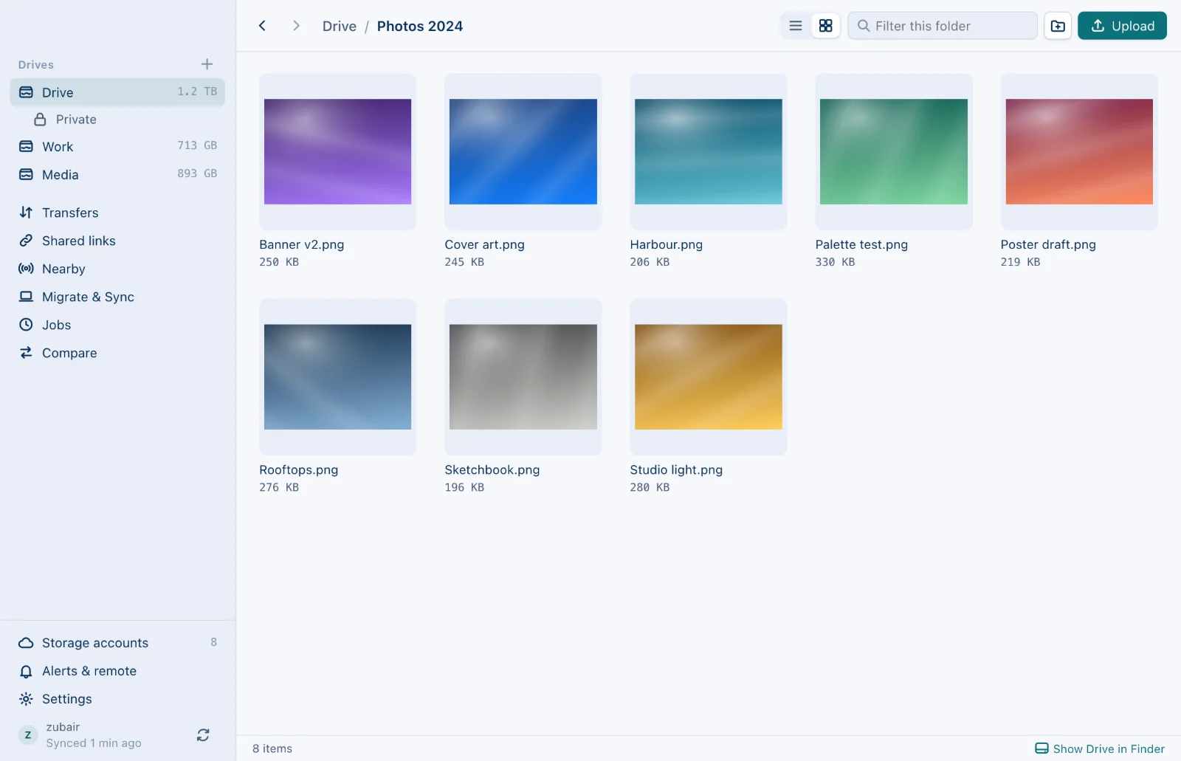Open the Jobs section
Viewport: 1181px width, 761px height.
[x=117, y=325]
